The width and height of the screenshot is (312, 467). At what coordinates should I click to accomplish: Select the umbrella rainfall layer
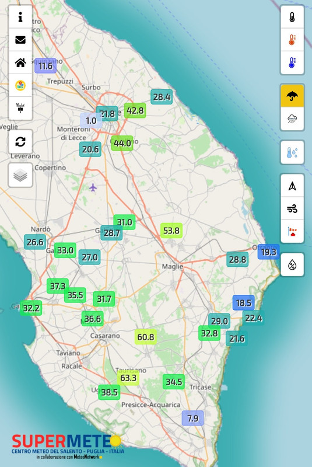[x=292, y=96]
